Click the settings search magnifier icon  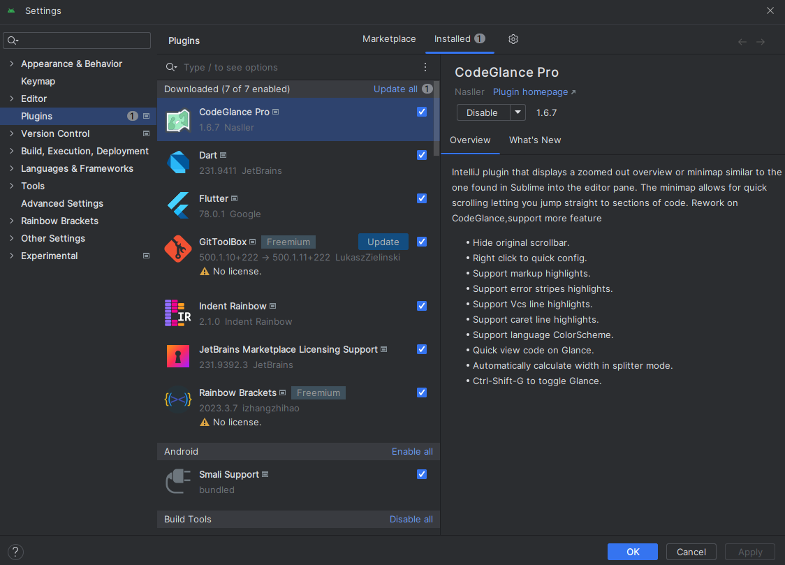(x=13, y=41)
